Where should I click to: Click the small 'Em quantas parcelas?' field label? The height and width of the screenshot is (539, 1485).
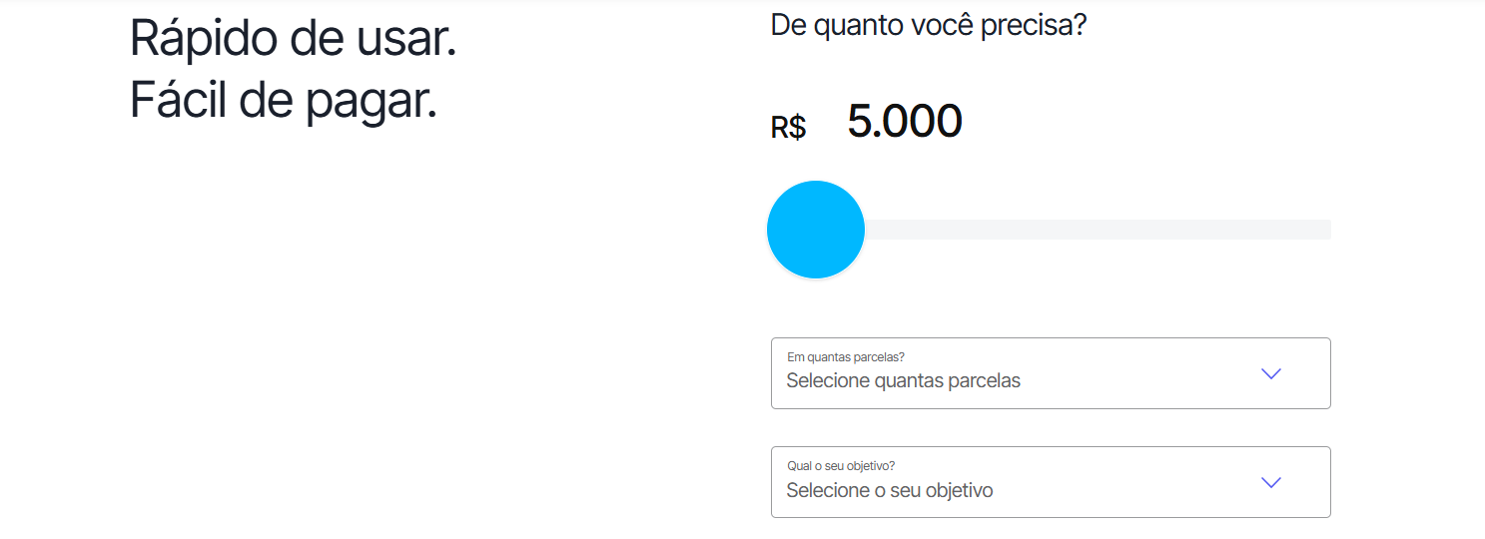click(x=846, y=357)
